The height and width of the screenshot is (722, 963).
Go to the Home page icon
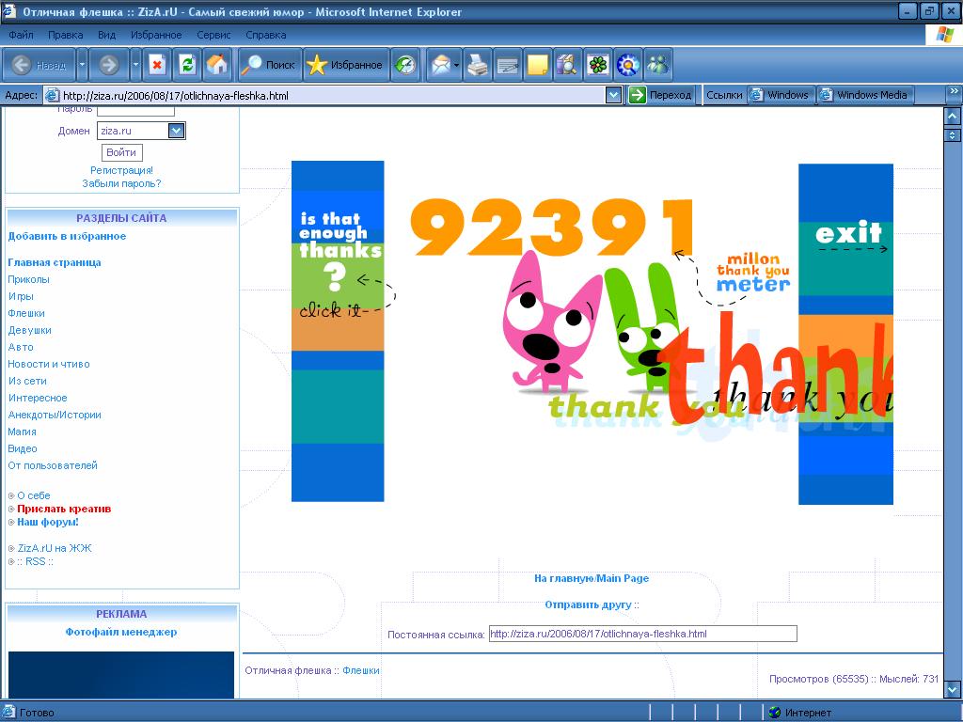click(216, 65)
